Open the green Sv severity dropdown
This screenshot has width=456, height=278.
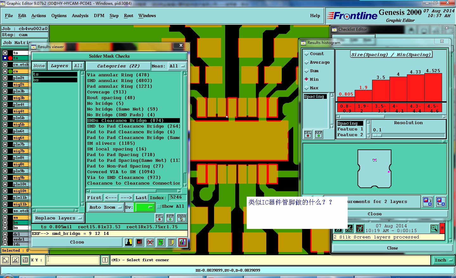click(x=145, y=207)
